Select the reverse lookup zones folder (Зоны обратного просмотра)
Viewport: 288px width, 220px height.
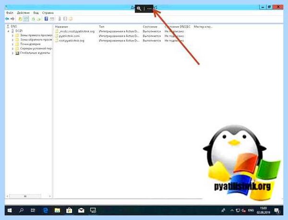coord(34,39)
